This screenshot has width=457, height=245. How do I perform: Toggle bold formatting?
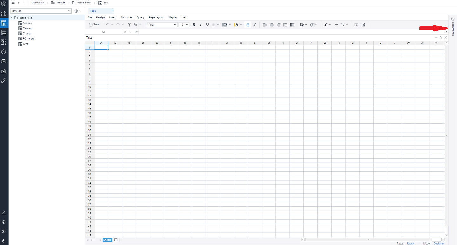click(194, 25)
